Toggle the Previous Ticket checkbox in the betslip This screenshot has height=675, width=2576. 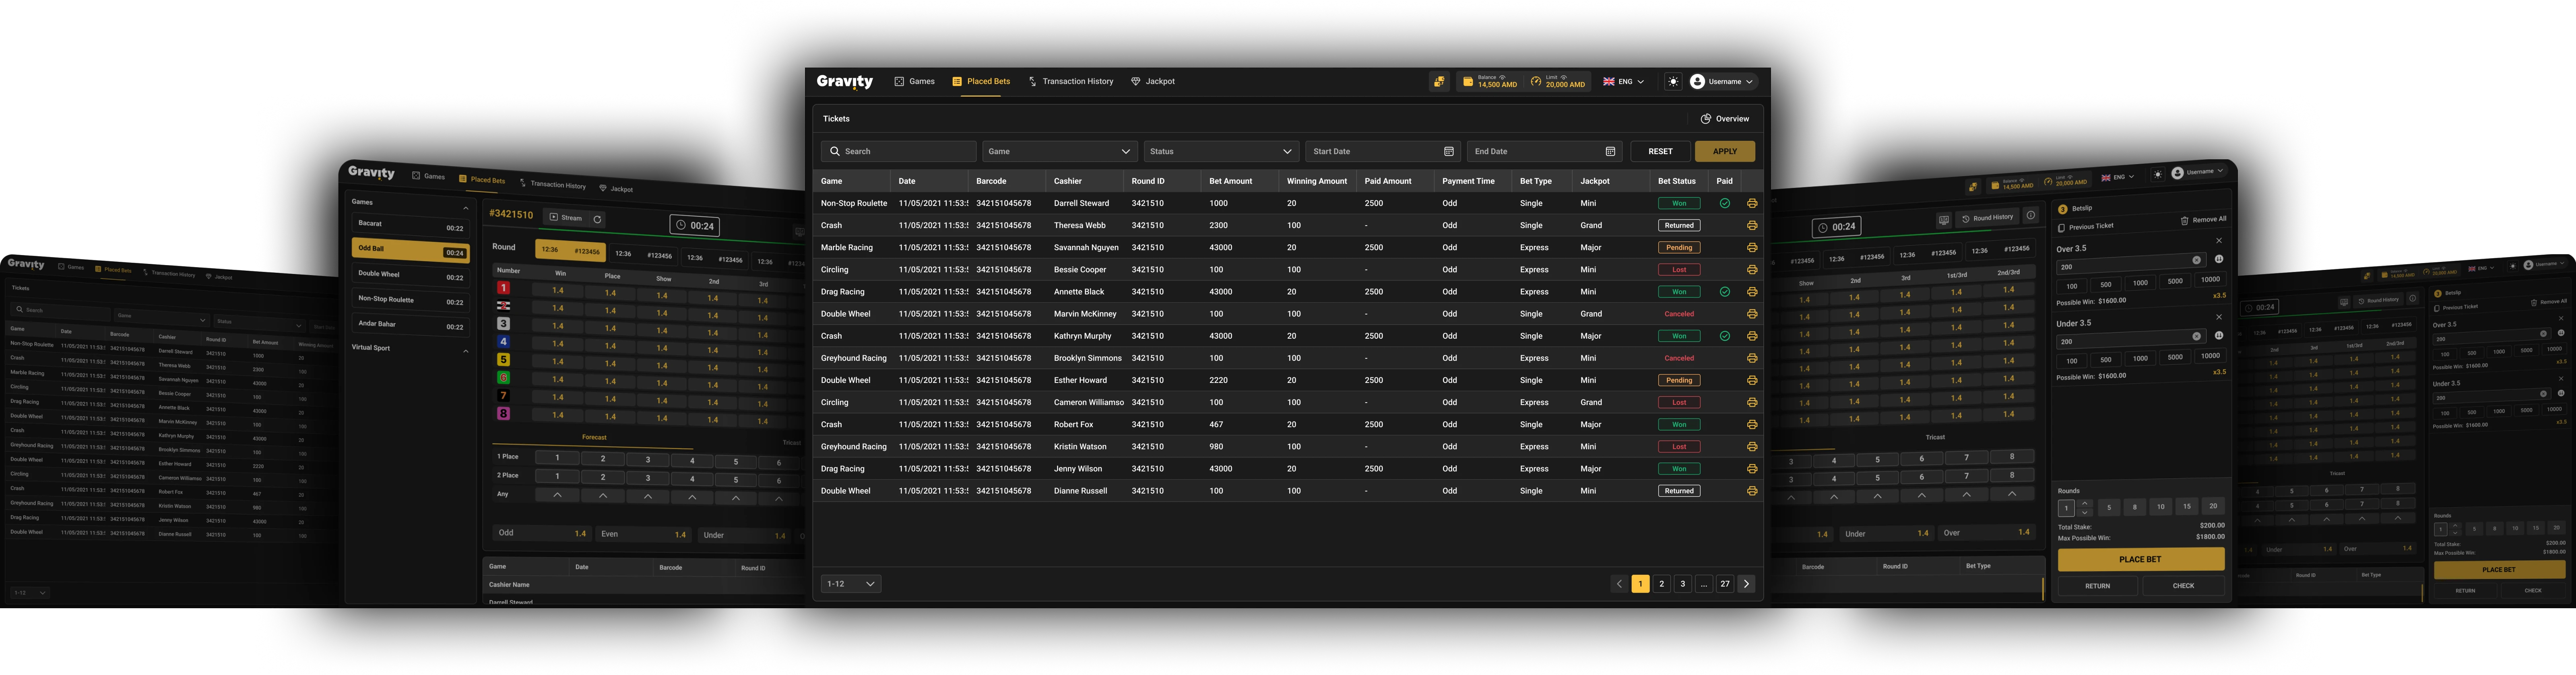(x=2061, y=228)
